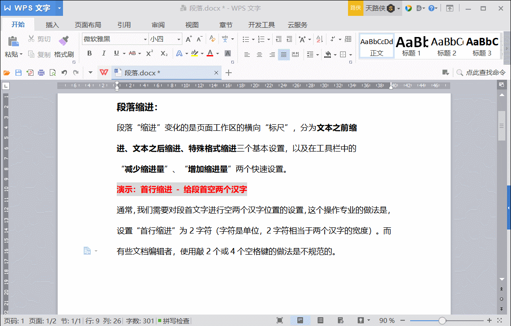Apply character shading icon

pyautogui.click(x=228, y=53)
